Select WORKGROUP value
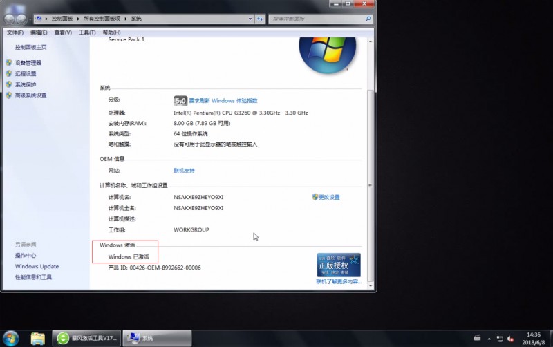The image size is (553, 347). pyautogui.click(x=191, y=229)
